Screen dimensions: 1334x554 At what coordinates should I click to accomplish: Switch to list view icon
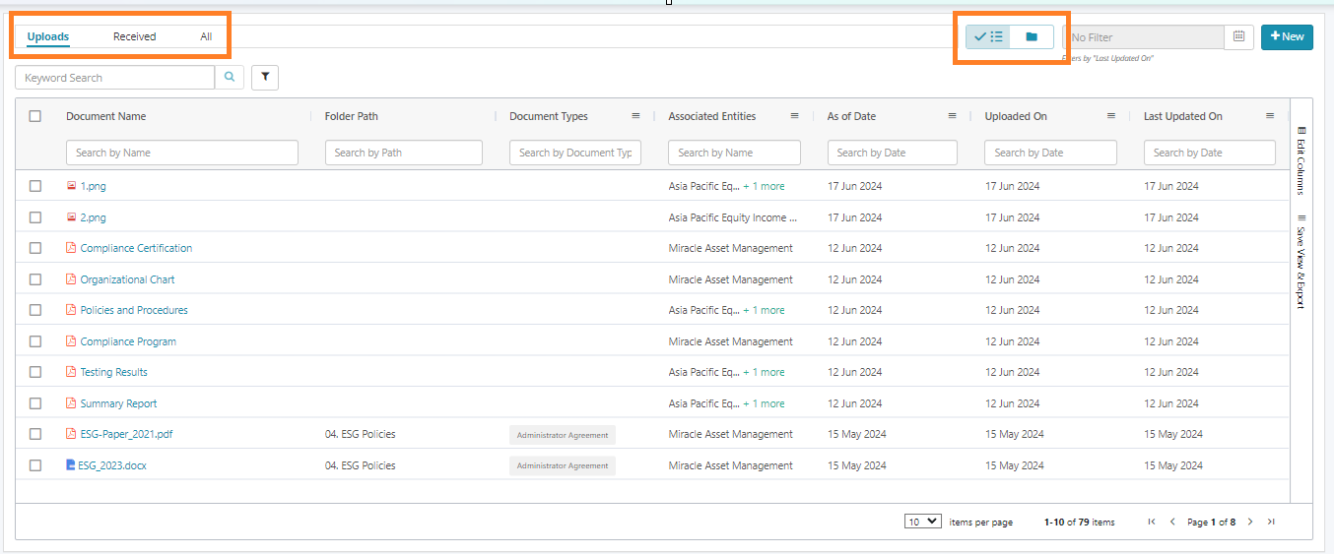(988, 36)
